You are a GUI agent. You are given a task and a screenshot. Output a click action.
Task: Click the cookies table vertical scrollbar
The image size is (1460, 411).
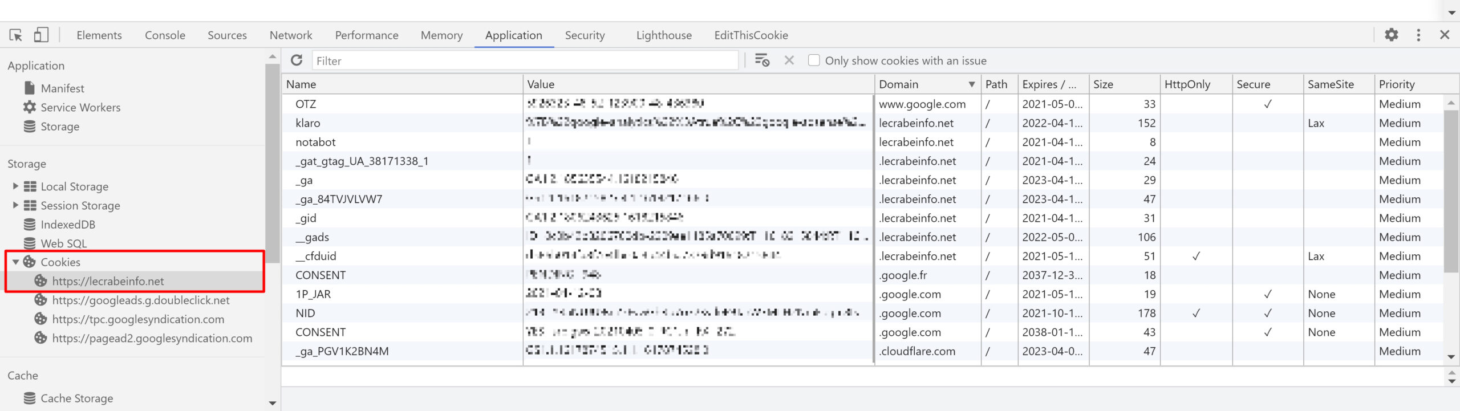click(1451, 191)
